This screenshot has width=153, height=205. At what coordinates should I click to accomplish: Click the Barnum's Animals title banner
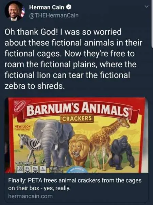tap(78, 110)
